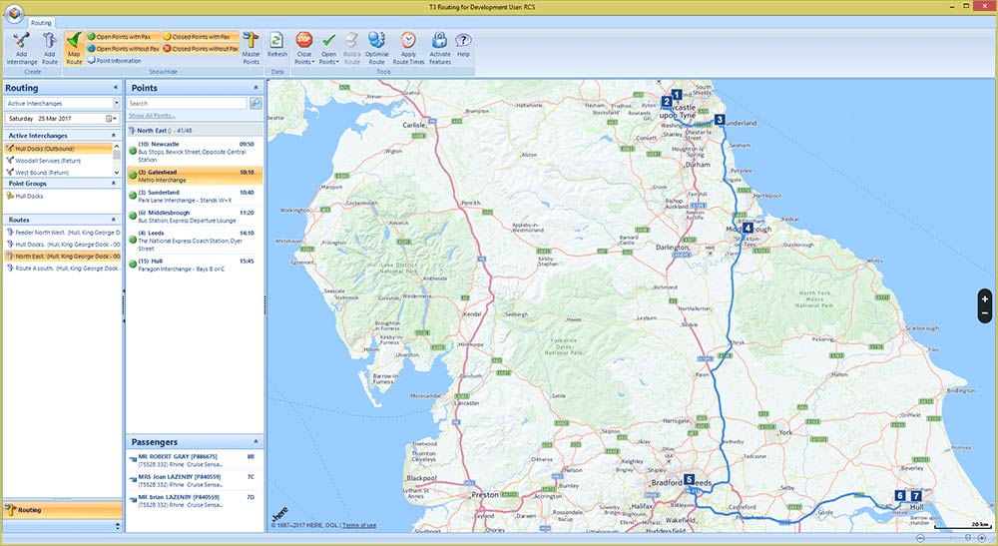The height and width of the screenshot is (546, 998).
Task: Collapse the Active Interchanges section
Action: coord(114,136)
